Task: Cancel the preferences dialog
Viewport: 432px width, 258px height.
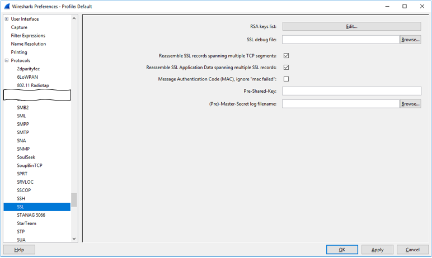Action: [x=412, y=250]
